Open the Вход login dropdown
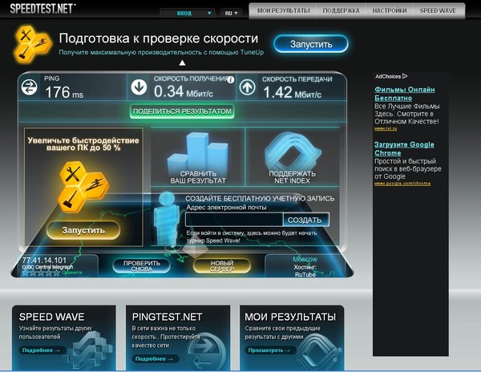 187,13
